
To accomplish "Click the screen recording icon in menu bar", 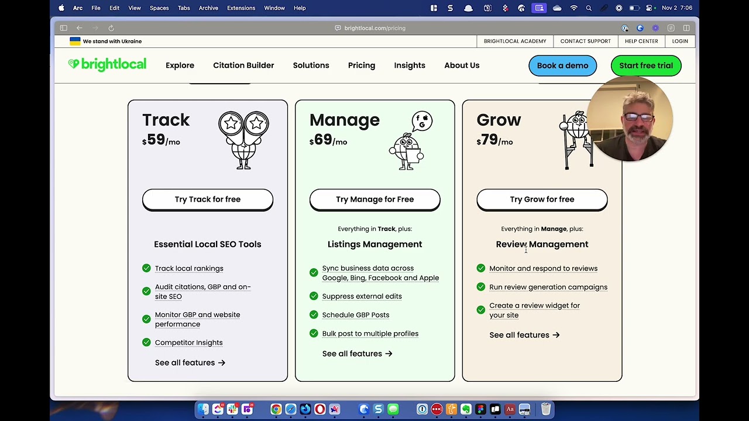I will click(539, 8).
